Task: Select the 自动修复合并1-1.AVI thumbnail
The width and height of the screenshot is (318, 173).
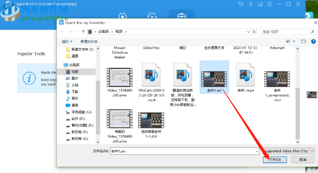Action: (x=151, y=120)
